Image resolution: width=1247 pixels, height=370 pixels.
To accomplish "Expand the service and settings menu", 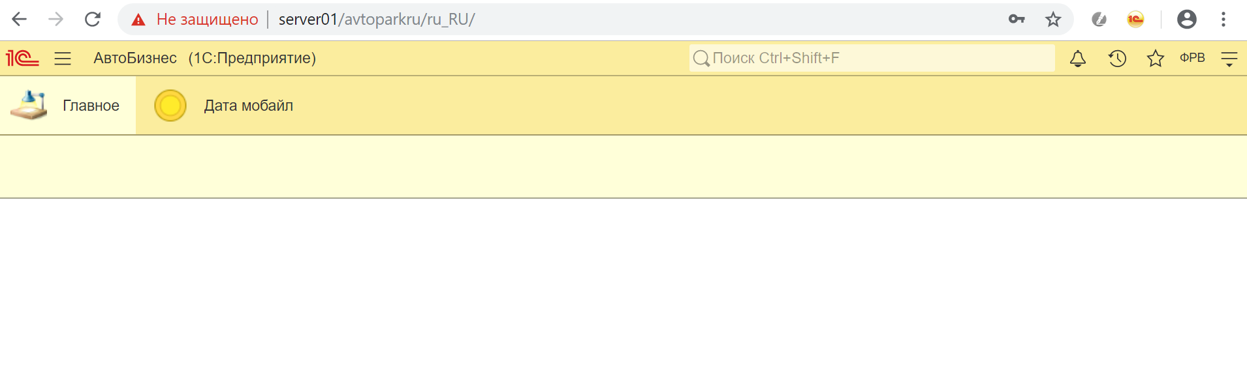I will (x=1229, y=59).
